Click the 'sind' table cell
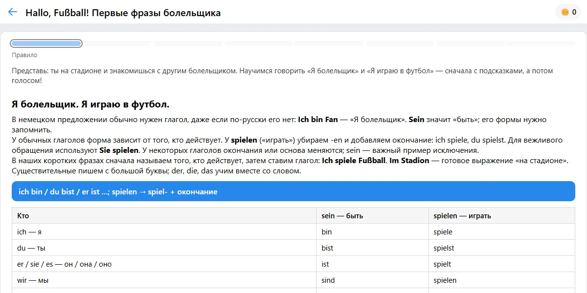 pyautogui.click(x=372, y=280)
